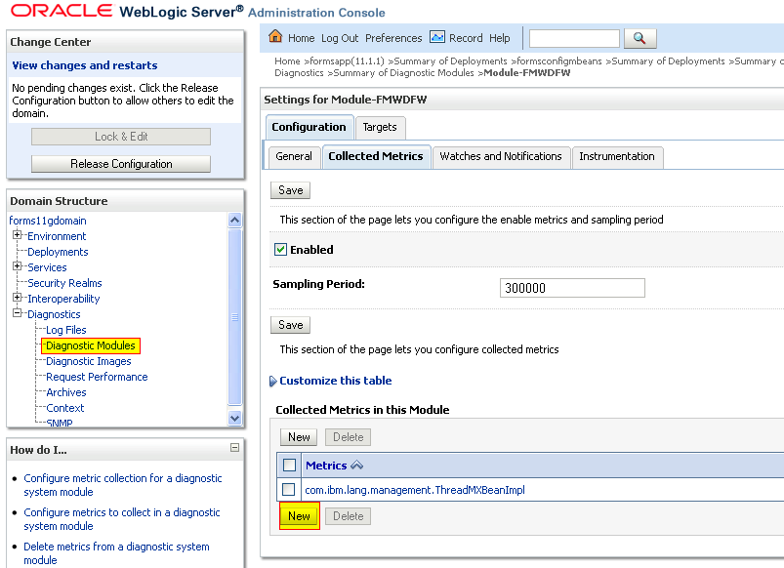Open com.ibm.lang.management.ThreadMXBeanImpl metric link

pos(415,490)
